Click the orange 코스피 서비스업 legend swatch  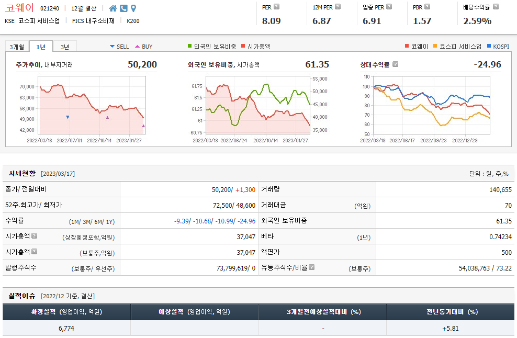point(435,46)
